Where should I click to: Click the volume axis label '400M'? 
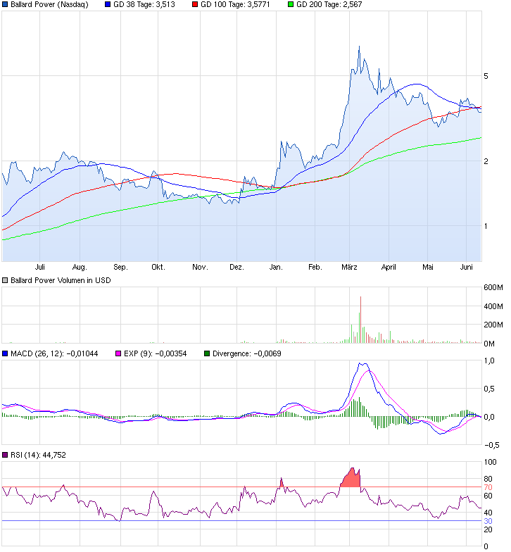[493, 306]
